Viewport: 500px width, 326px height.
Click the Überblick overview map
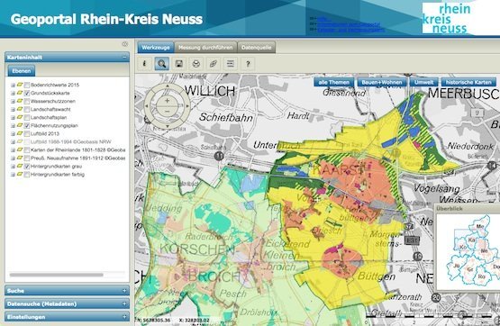(468, 251)
